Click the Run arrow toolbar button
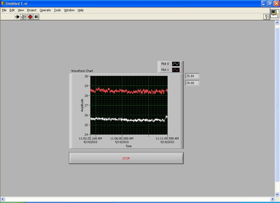This screenshot has width=280, height=203. [17, 17]
